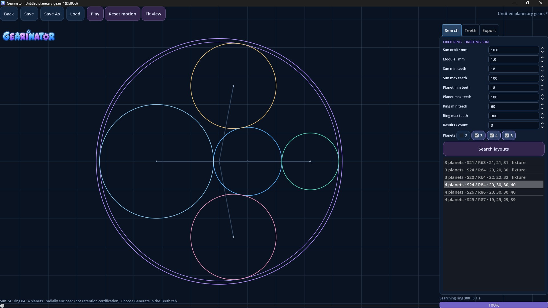Uncheck the 4 planets checkbox
Image resolution: width=548 pixels, height=308 pixels.
(493, 136)
